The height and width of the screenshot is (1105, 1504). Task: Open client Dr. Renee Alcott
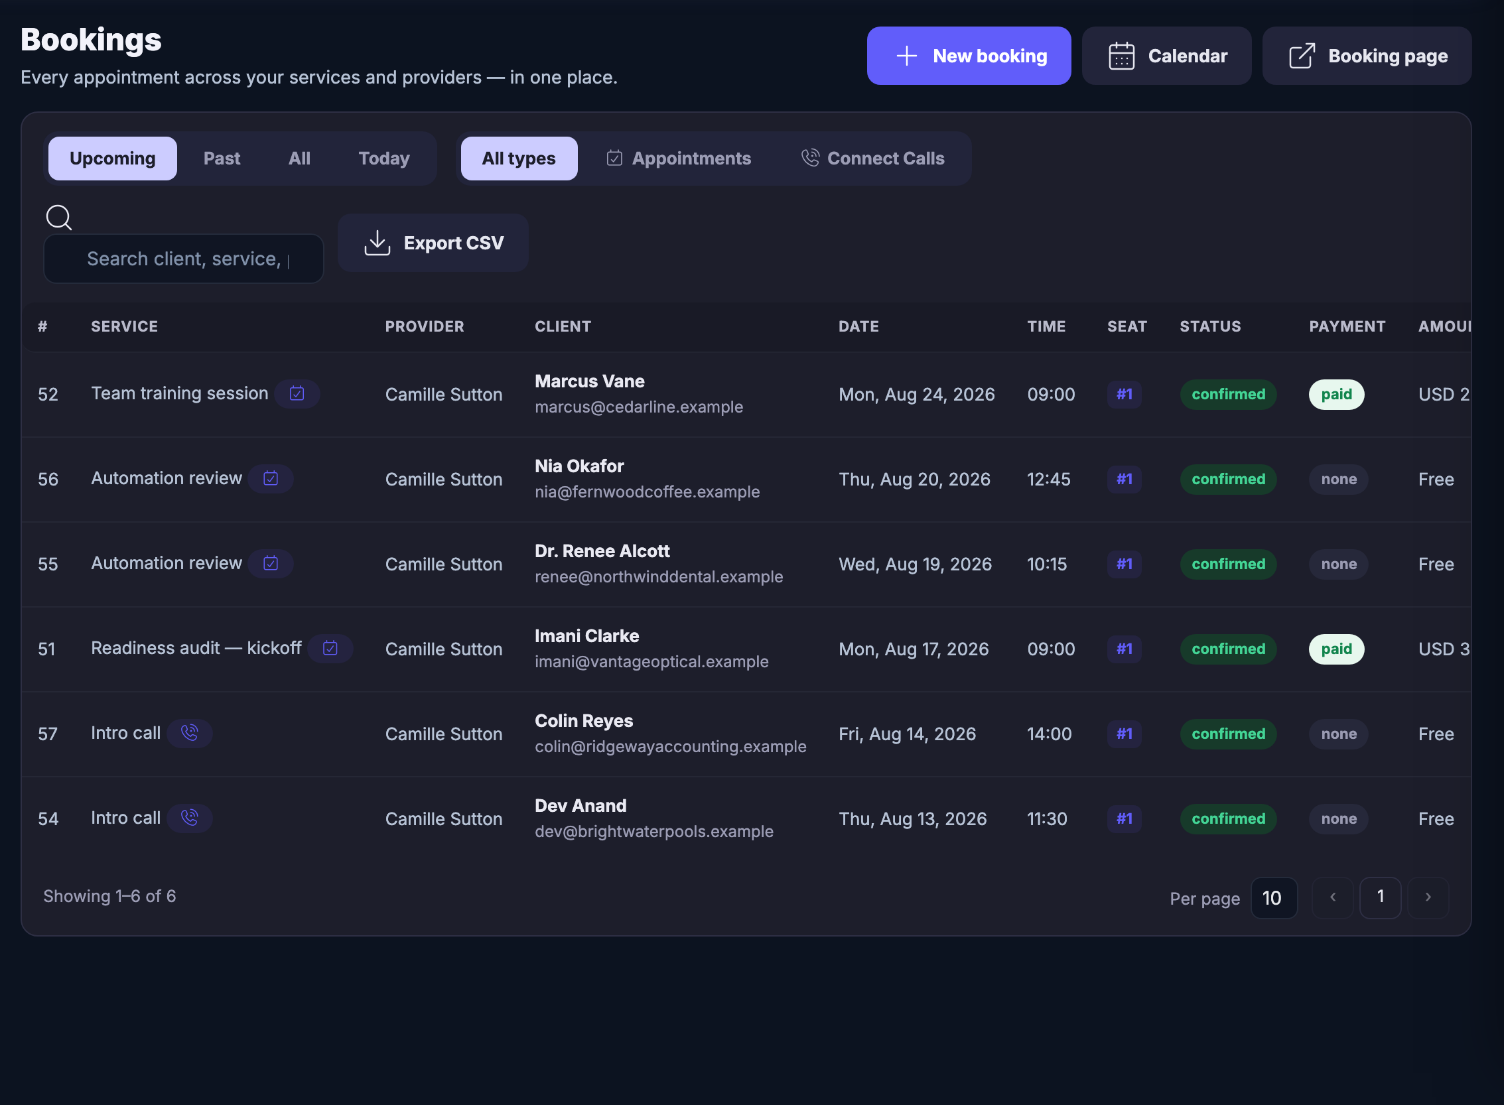pos(602,551)
